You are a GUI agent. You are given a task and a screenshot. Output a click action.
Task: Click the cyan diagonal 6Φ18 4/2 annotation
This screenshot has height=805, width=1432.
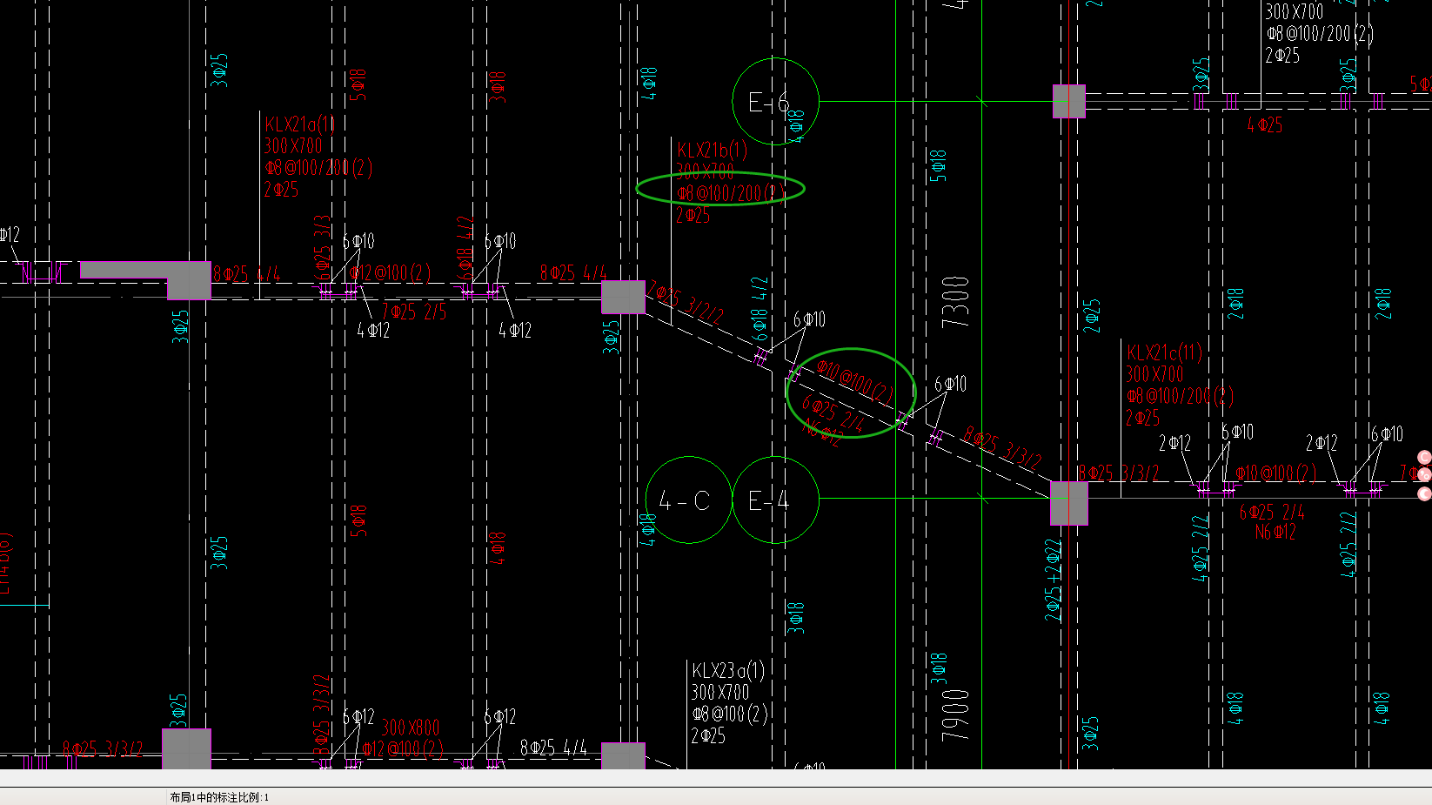click(759, 309)
